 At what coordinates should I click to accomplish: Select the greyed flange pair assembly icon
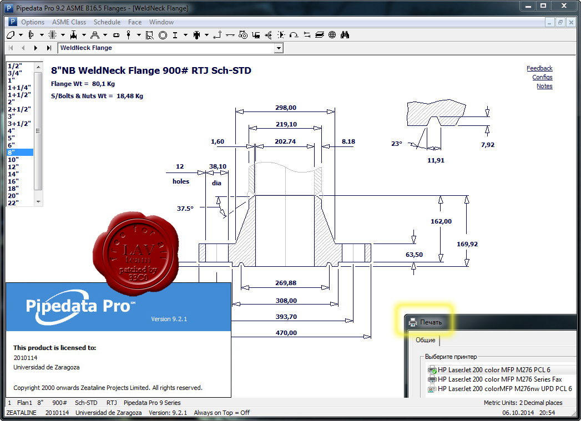(x=53, y=35)
